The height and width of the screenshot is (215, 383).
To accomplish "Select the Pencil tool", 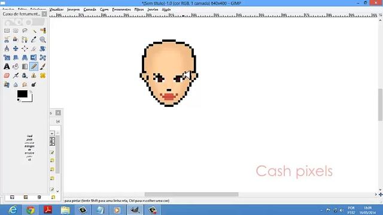I will pos(34,66).
